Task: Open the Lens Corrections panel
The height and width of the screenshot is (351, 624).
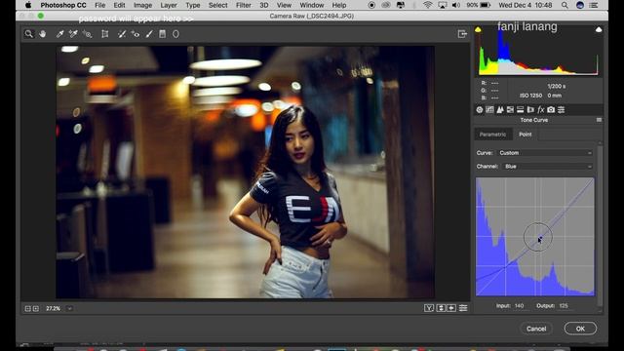Action: click(530, 109)
